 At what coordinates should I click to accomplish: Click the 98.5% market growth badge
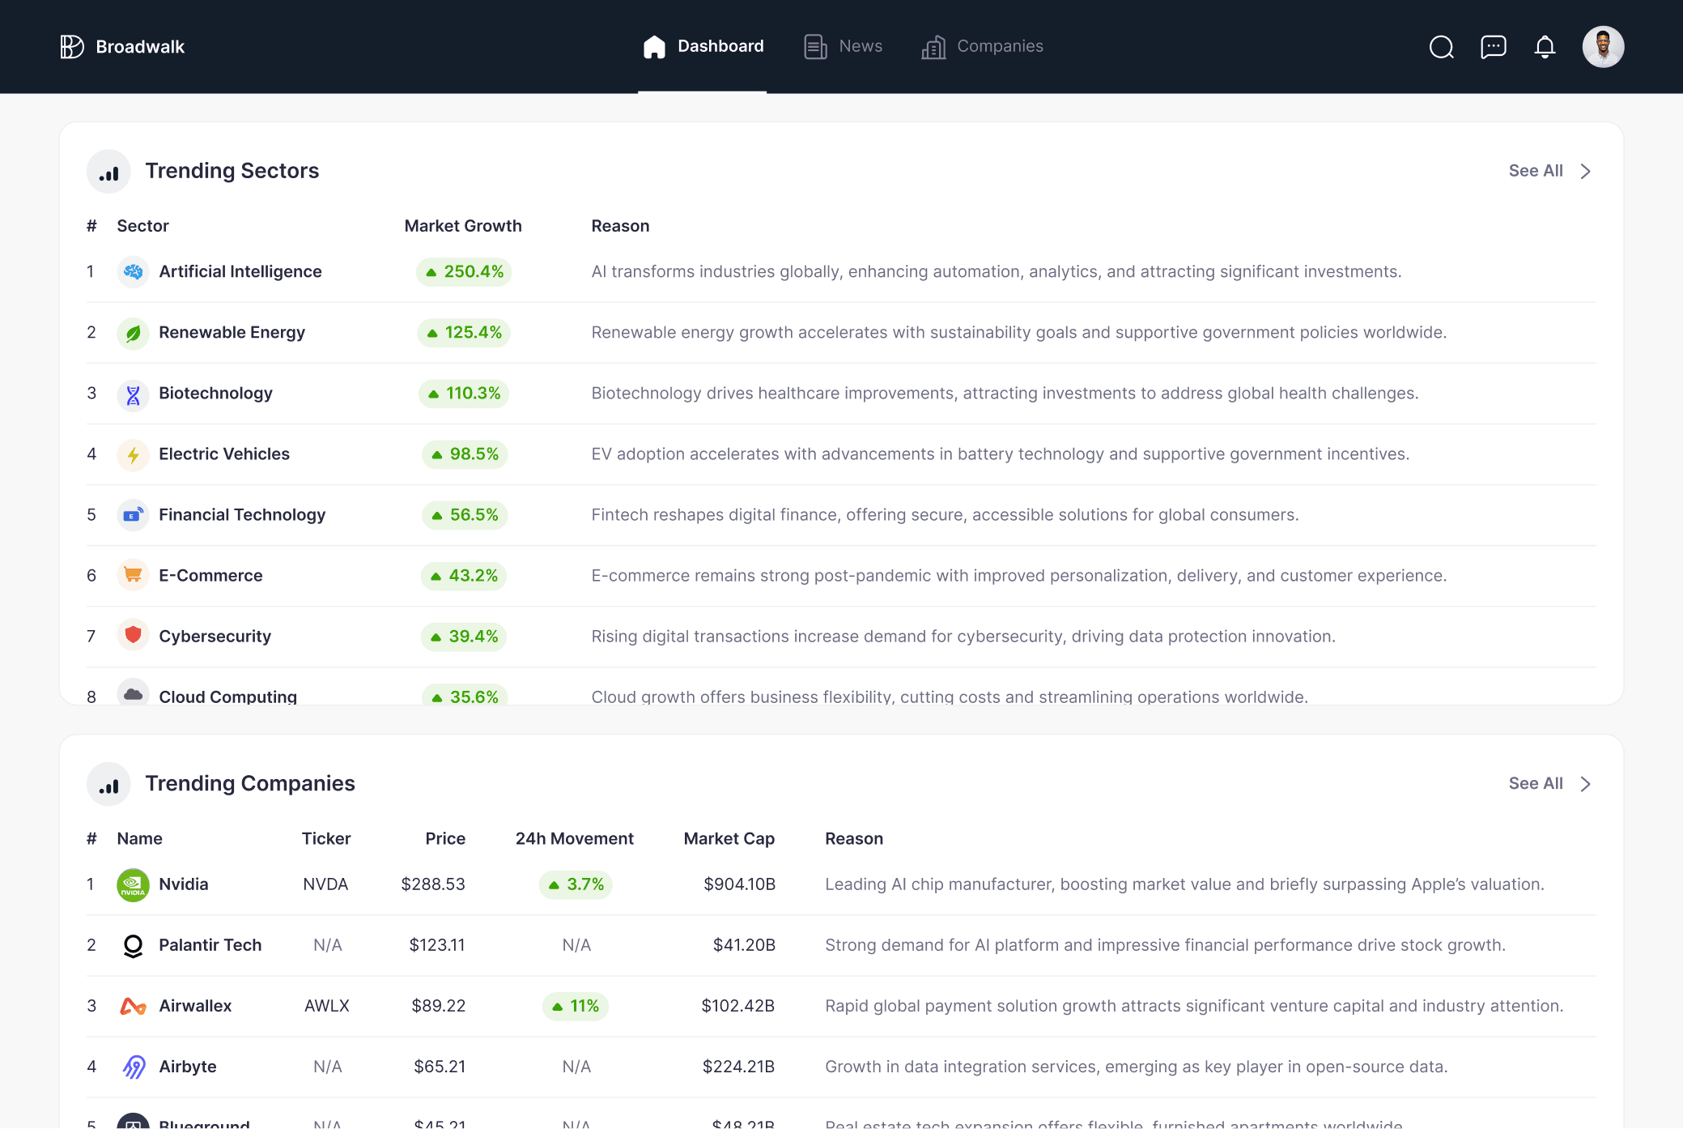465,454
